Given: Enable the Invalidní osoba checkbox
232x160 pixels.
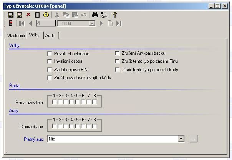Looking at the screenshot, I should coord(50,61).
